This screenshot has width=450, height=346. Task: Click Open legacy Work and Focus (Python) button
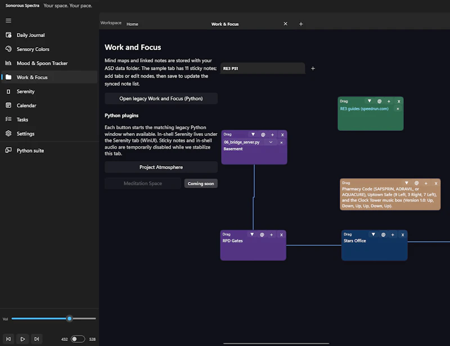pyautogui.click(x=161, y=99)
